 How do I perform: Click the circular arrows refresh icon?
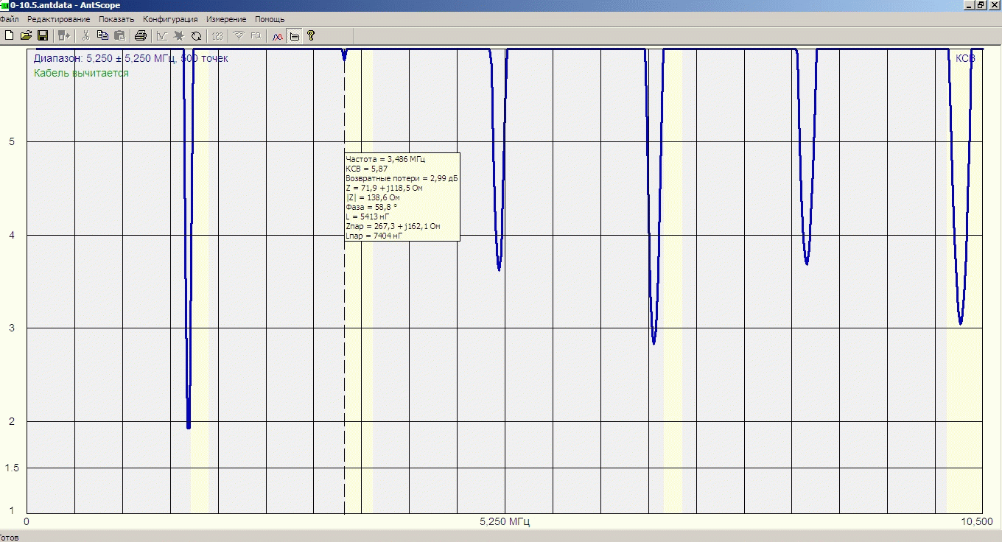click(x=196, y=35)
